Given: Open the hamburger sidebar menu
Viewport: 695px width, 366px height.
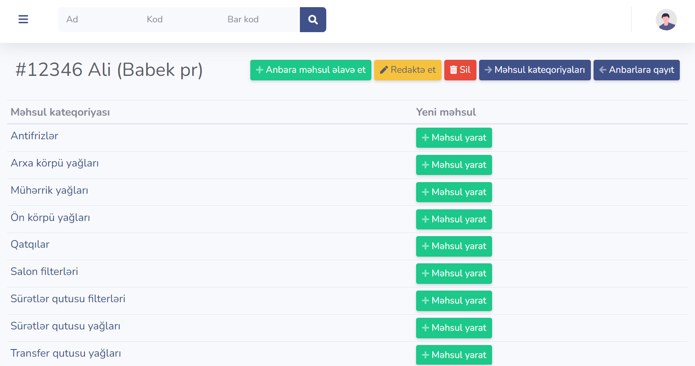Looking at the screenshot, I should (x=23, y=19).
